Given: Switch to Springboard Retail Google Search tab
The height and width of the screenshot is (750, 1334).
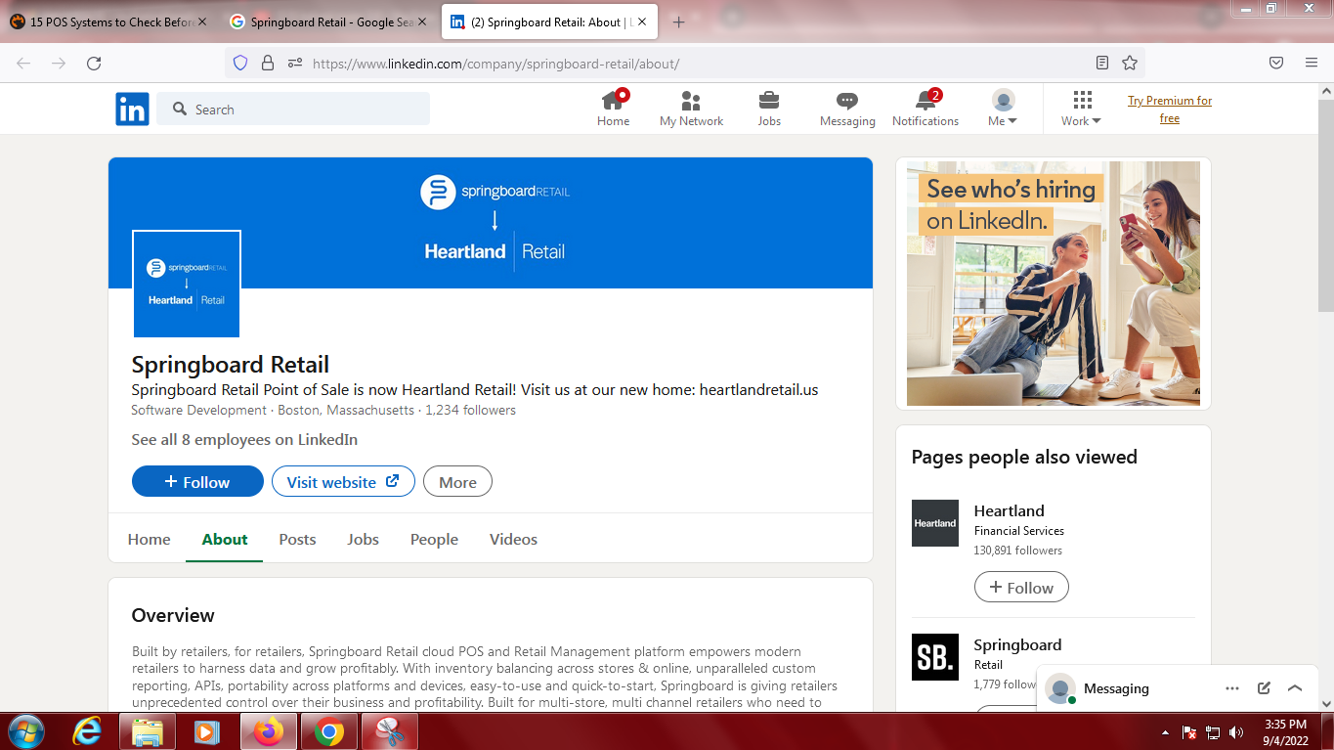Looking at the screenshot, I should [x=327, y=22].
